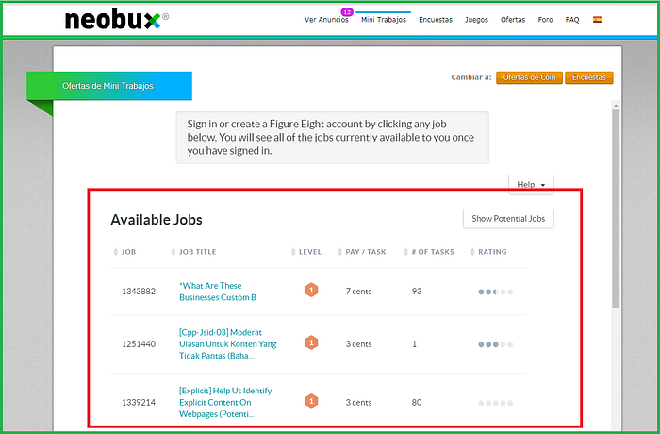
Task: Click the scrollbar up arrow
Action: [616, 106]
